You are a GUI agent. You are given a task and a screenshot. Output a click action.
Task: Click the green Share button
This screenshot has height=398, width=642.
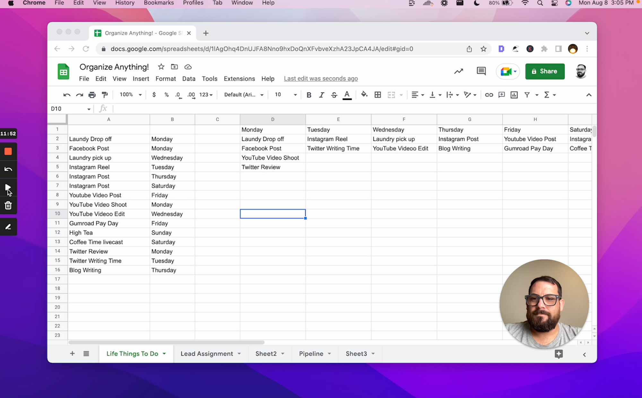(545, 71)
